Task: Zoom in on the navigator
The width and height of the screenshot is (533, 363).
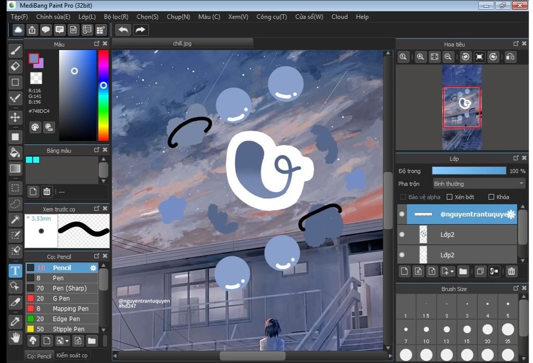Action: tap(420, 57)
